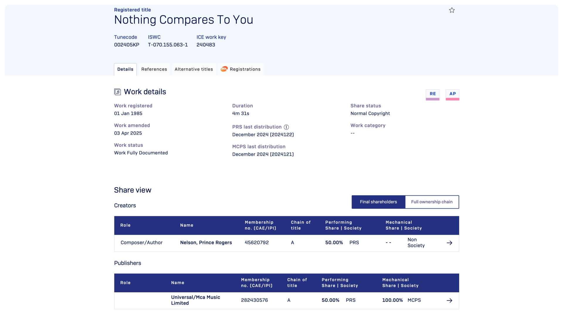Viewport: 563px width, 316px height.
Task: Click the Tunecode value 002405KP
Action: pos(127,45)
